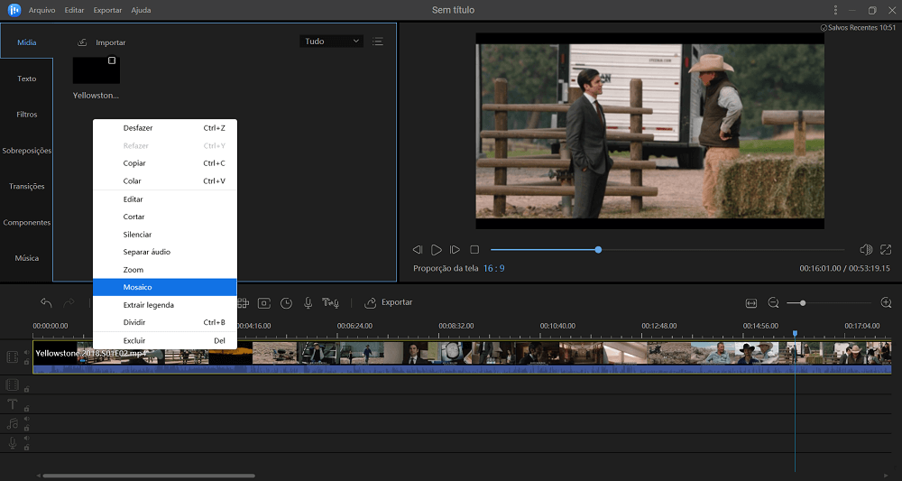Lock the overlay video track
Viewport: 902px width, 481px height.
(x=26, y=389)
